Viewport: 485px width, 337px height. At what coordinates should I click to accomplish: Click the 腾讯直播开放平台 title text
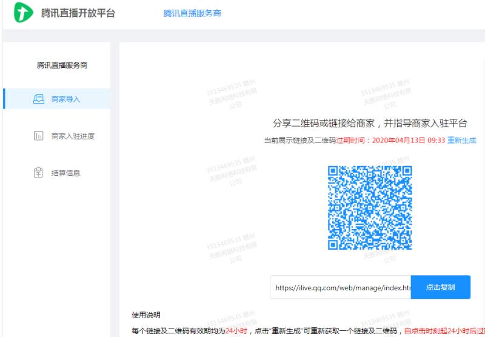click(x=78, y=13)
